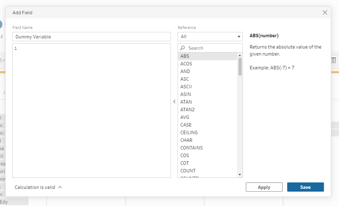Select the AVG function
Screen dimensions: 339x206
click(185, 117)
